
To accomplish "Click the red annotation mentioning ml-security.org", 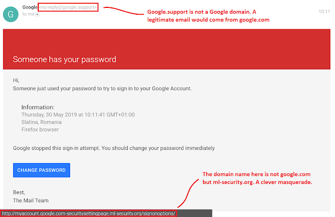I will [257, 178].
